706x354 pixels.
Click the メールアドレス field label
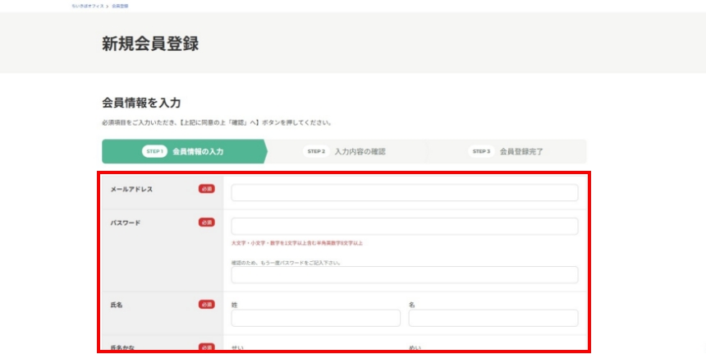pos(131,189)
